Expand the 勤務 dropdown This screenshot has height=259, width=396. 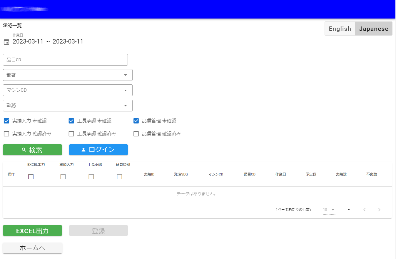68,106
